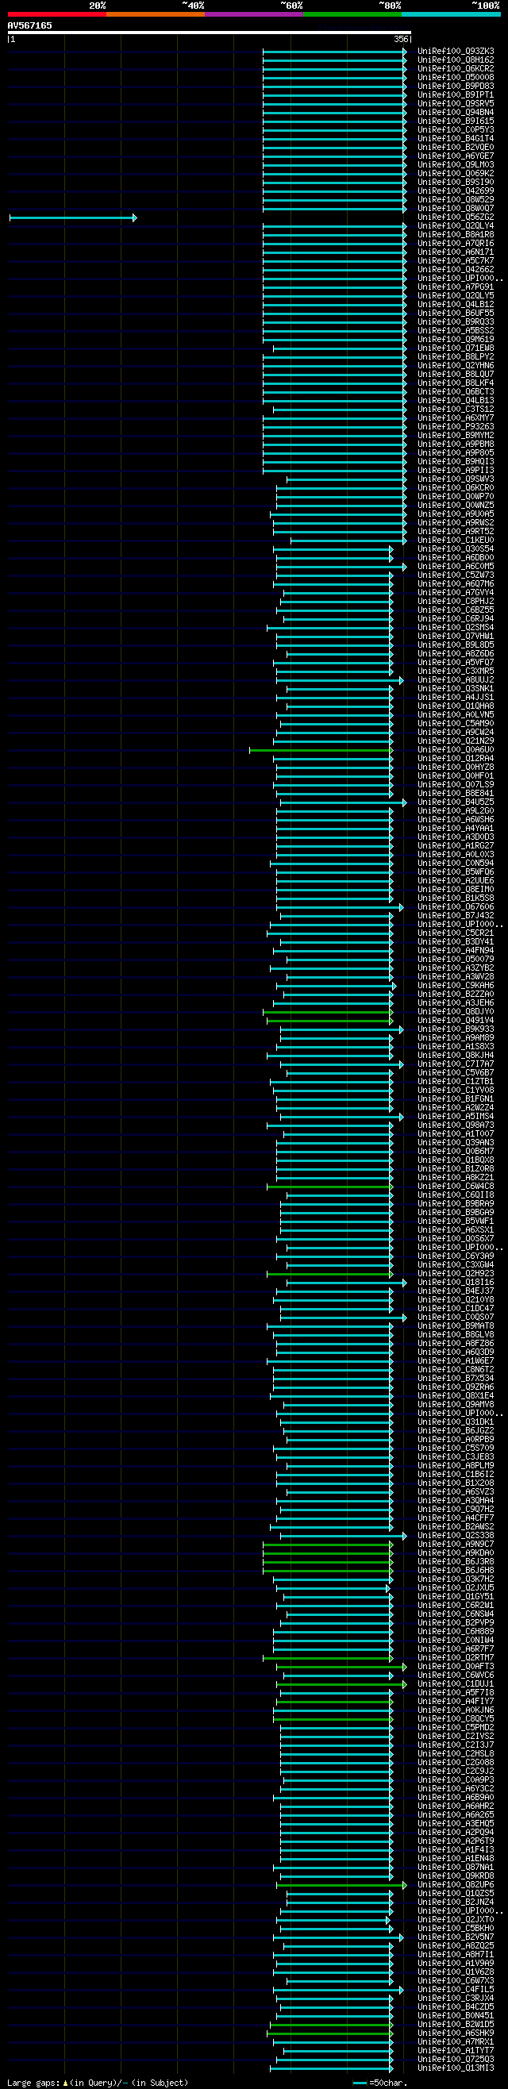Click the green ~80% legend bar
The width and height of the screenshot is (508, 2089).
(352, 14)
